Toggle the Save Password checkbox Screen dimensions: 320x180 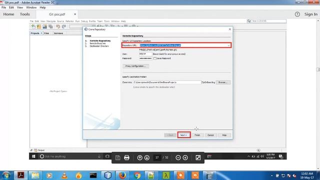pyautogui.click(x=155, y=58)
